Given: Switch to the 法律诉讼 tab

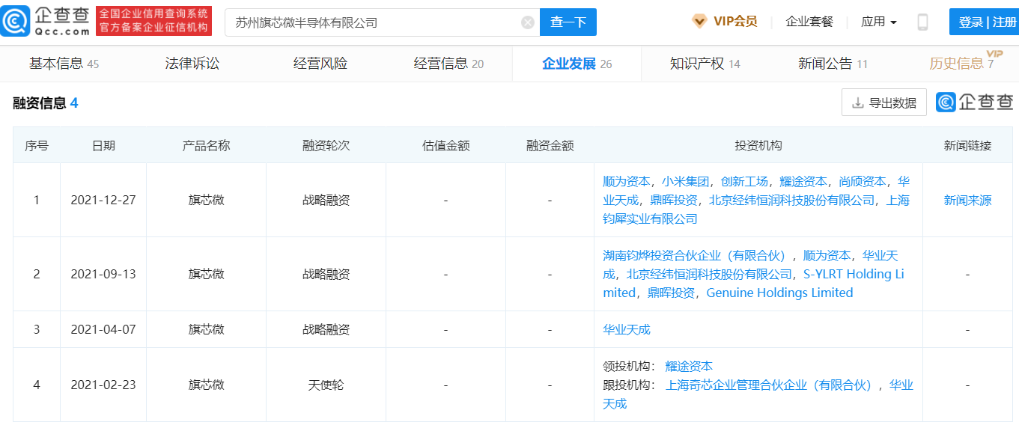Looking at the screenshot, I should 192,64.
